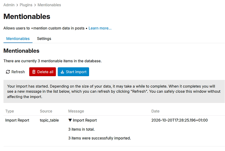Click the Import Report cell in the Type column
Viewport: 225px width, 151px height.
[17, 120]
